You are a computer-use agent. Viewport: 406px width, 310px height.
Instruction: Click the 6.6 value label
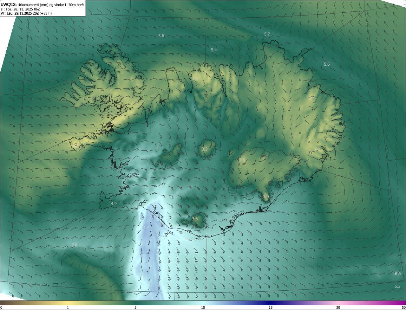(397, 274)
